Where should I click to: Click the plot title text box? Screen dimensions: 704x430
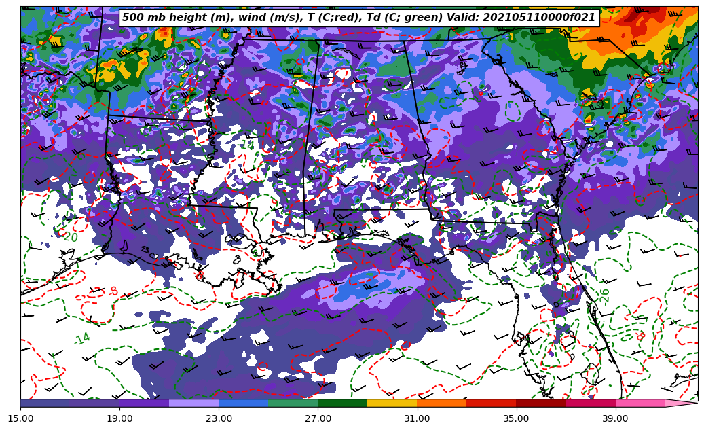pyautogui.click(x=358, y=18)
